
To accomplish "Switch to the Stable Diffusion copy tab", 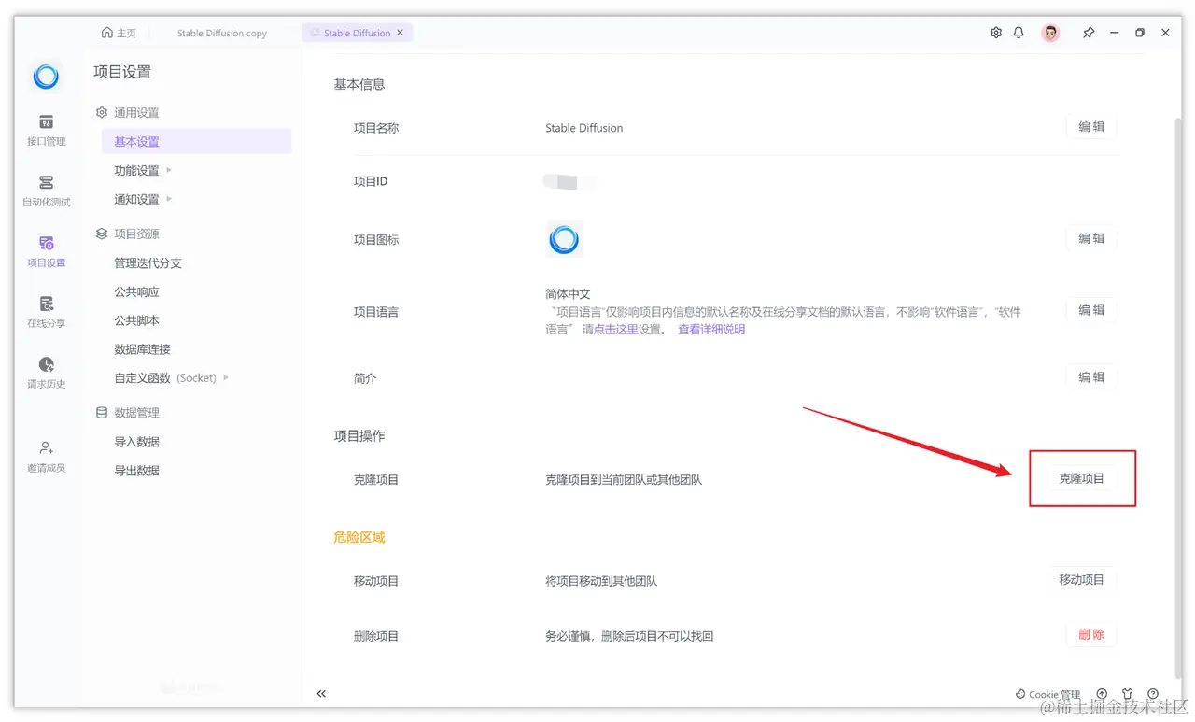I will (221, 32).
